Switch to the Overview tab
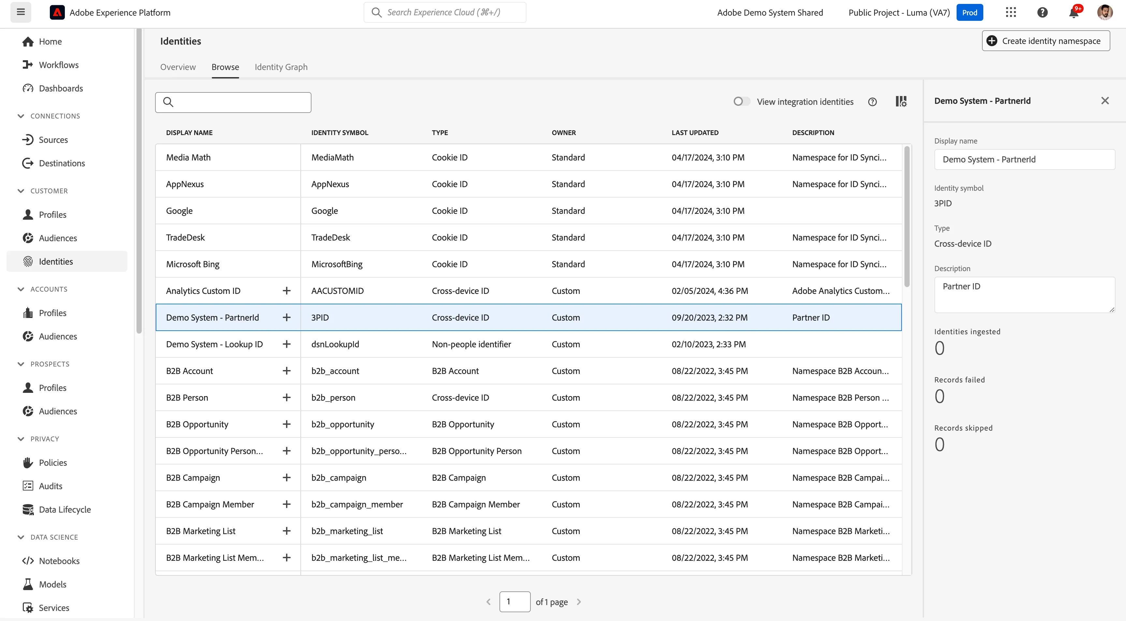This screenshot has height=621, width=1126. point(178,67)
